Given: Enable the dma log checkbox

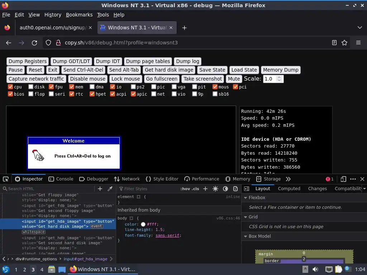Looking at the screenshot, I should tap(92, 87).
